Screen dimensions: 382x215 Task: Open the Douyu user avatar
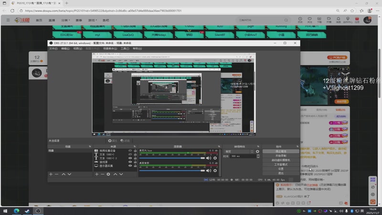click(367, 20)
